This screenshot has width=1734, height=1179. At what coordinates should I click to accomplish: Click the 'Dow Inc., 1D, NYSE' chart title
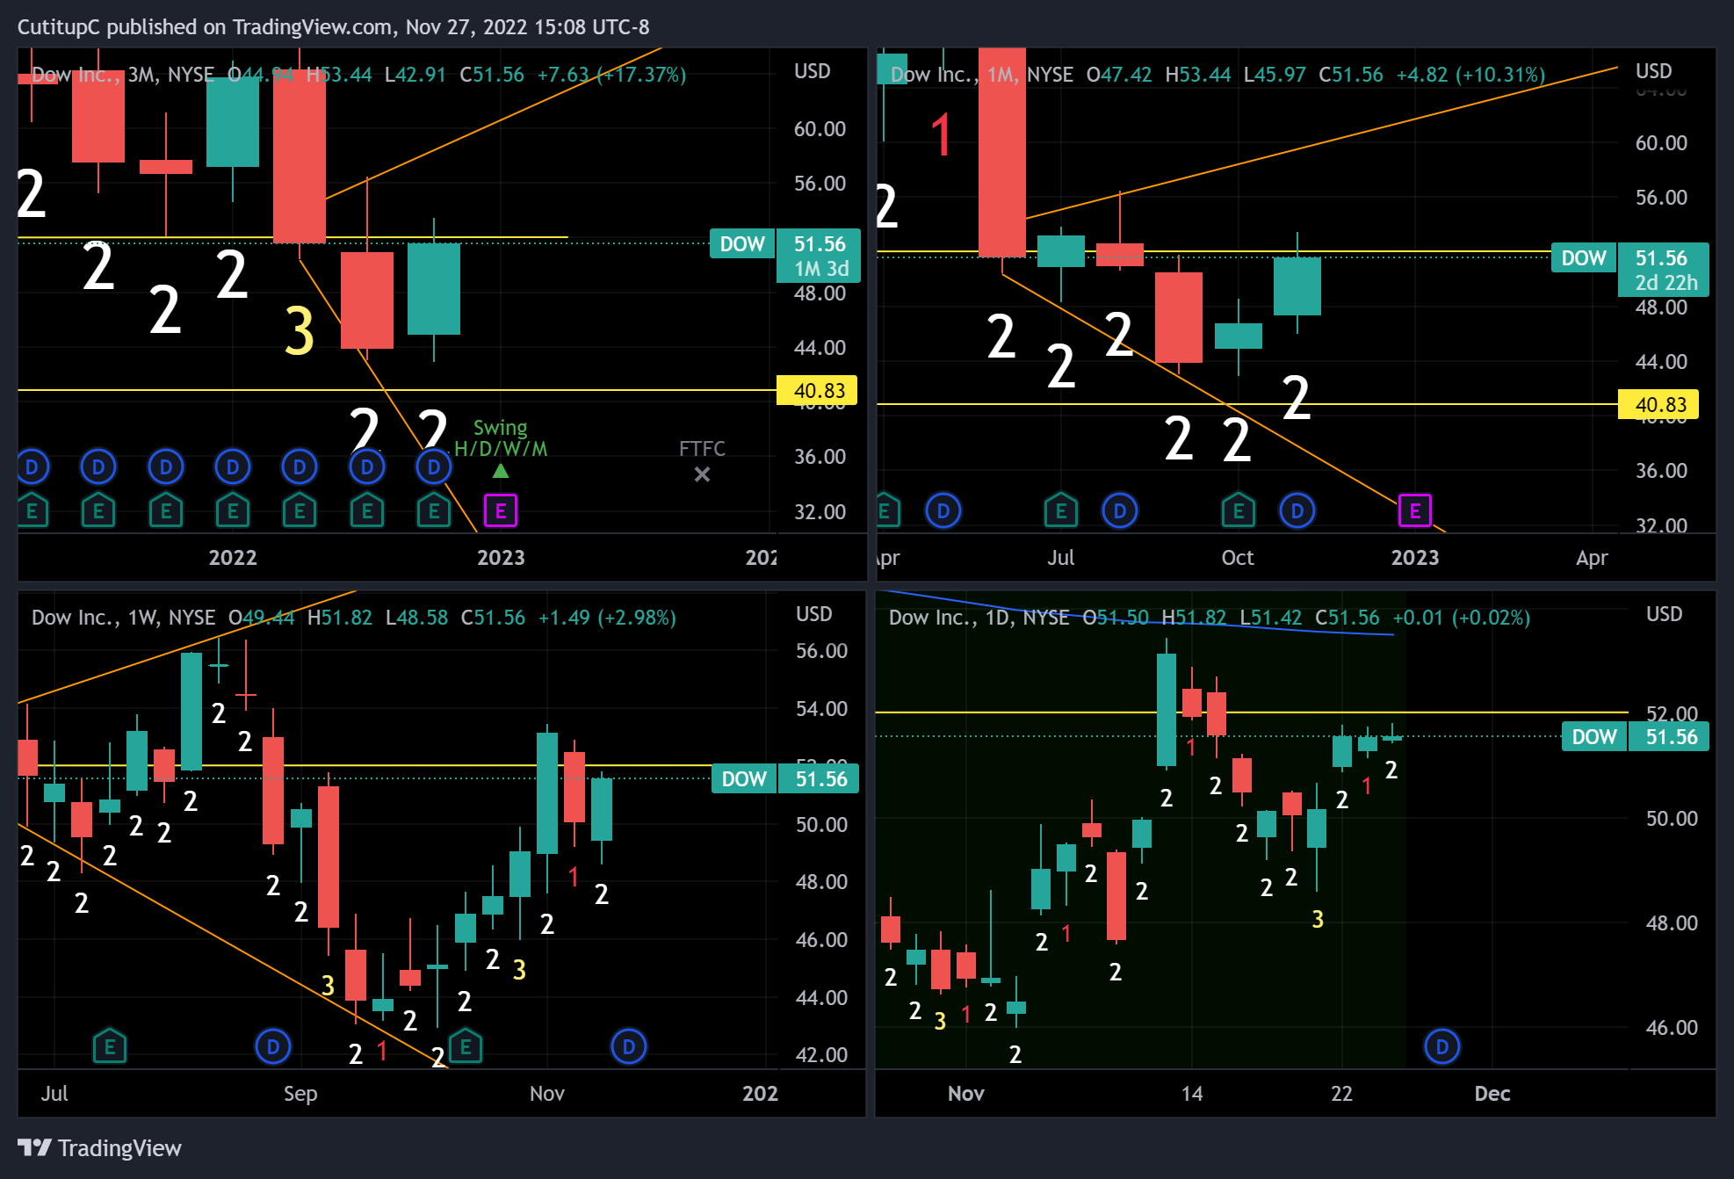(x=979, y=618)
